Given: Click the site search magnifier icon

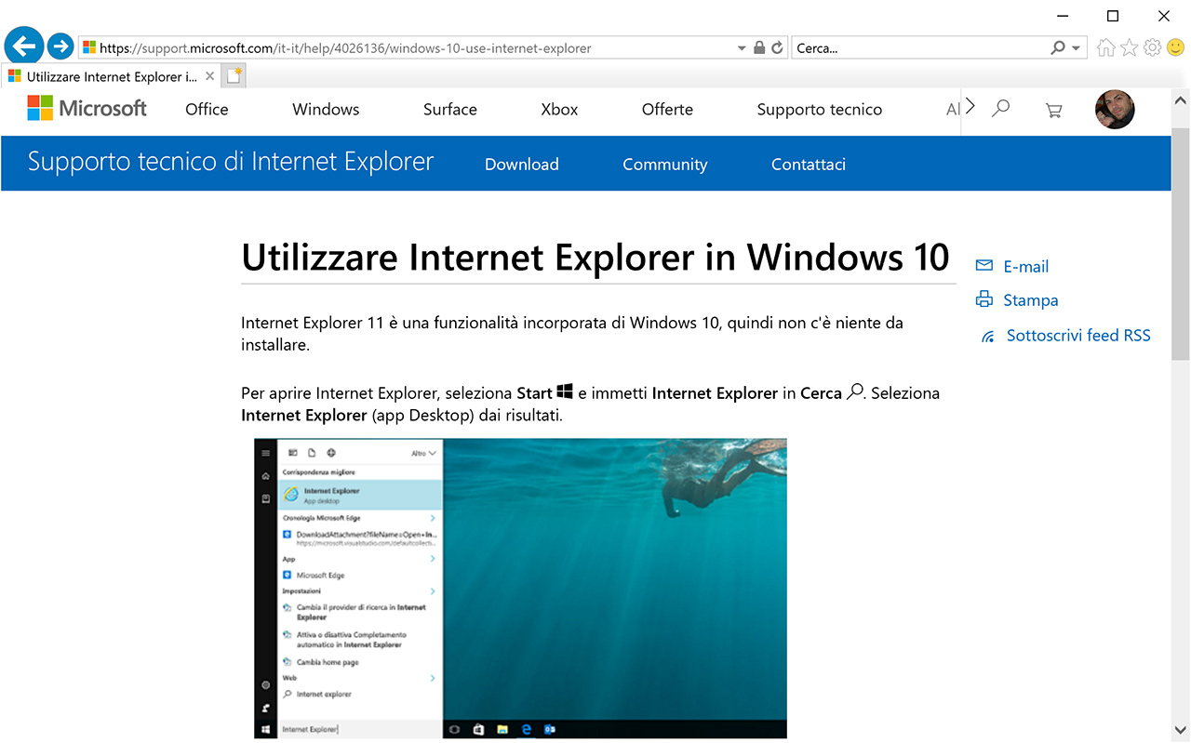Looking at the screenshot, I should click(x=1000, y=109).
